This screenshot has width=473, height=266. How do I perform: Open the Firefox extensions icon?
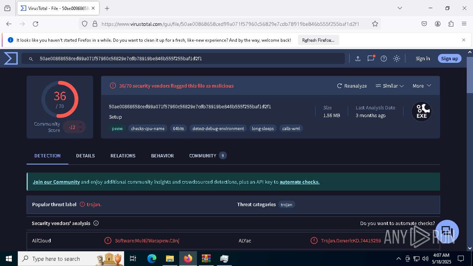tap(451, 24)
